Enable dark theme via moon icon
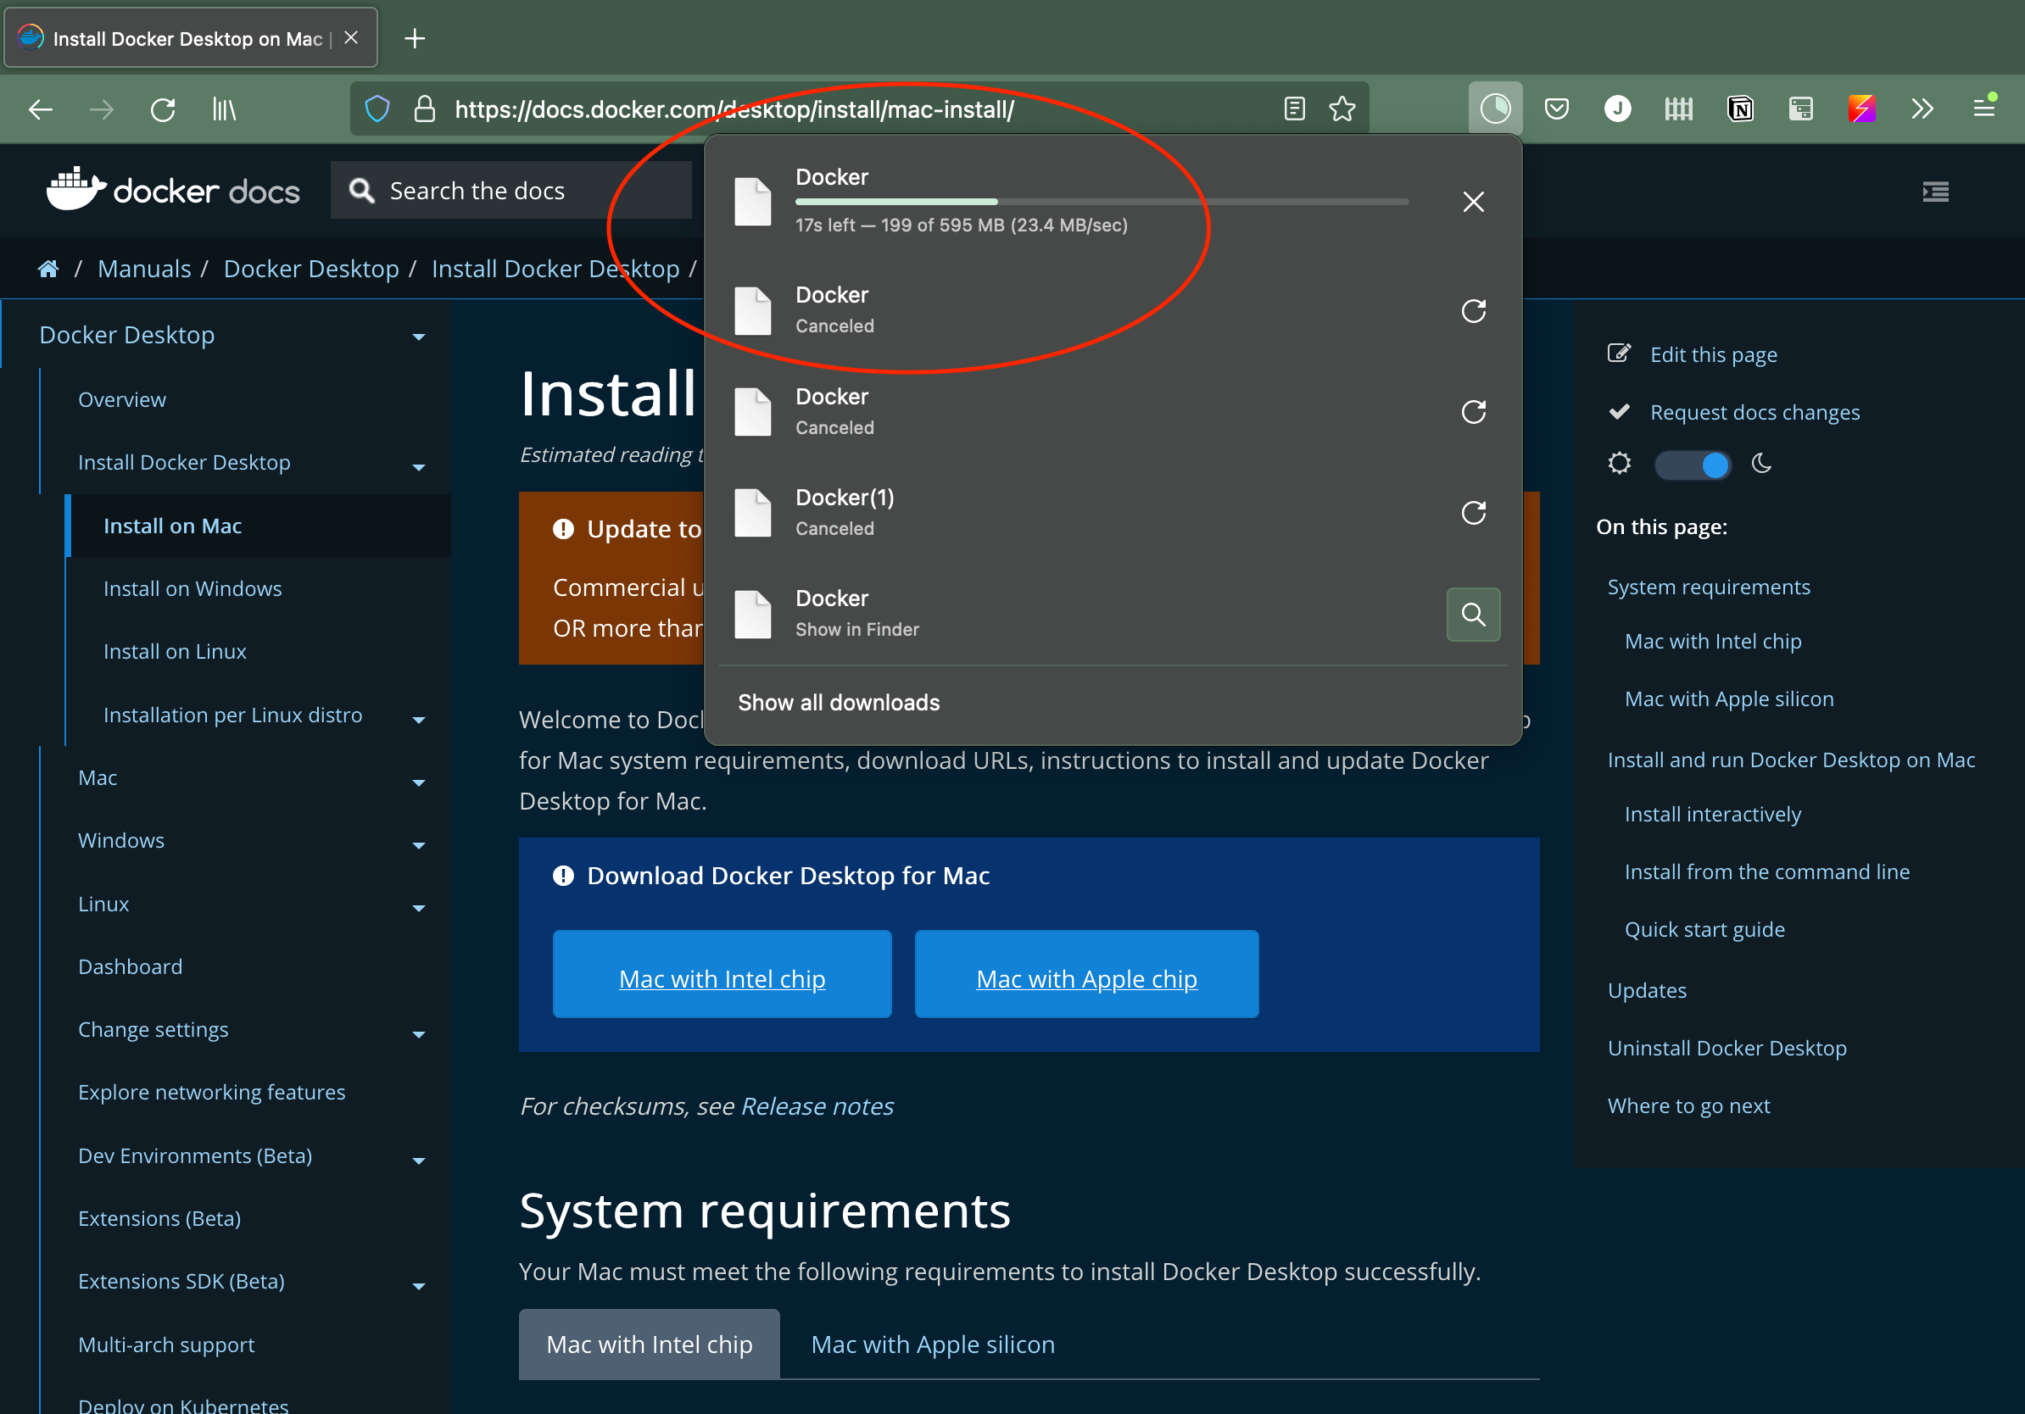2025x1414 pixels. (x=1761, y=464)
